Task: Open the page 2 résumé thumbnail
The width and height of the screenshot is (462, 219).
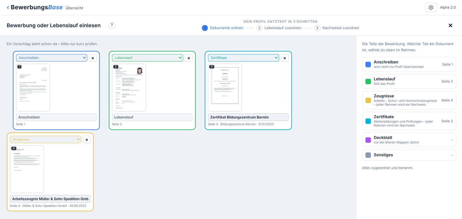Action: click(129, 88)
